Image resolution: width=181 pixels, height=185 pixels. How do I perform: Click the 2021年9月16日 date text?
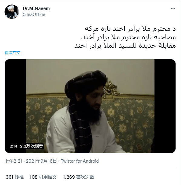[41, 161]
